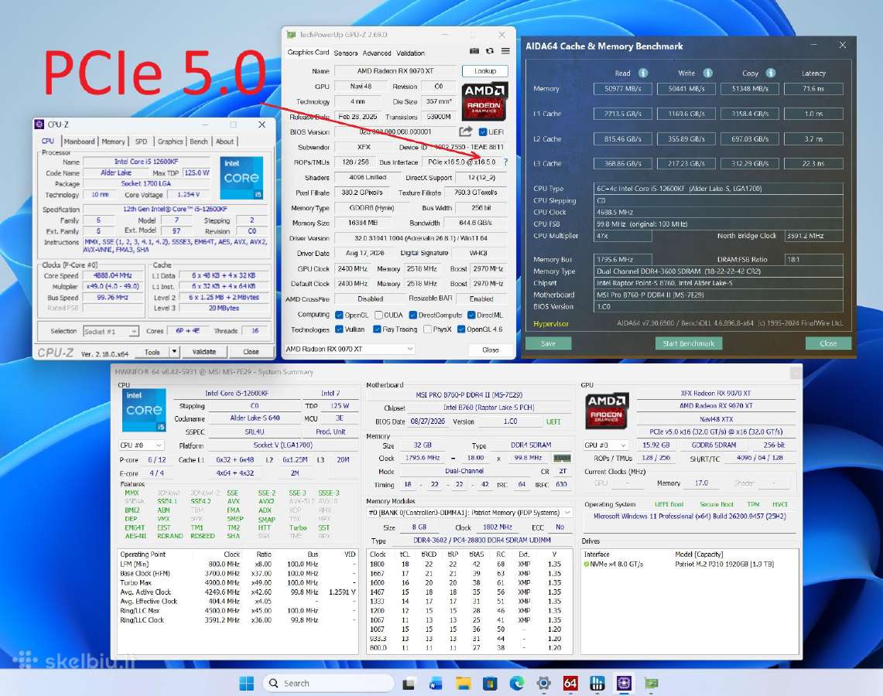This screenshot has height=696, width=883.
Task: Switch to AIDA64 via taskbar icon
Action: [570, 683]
